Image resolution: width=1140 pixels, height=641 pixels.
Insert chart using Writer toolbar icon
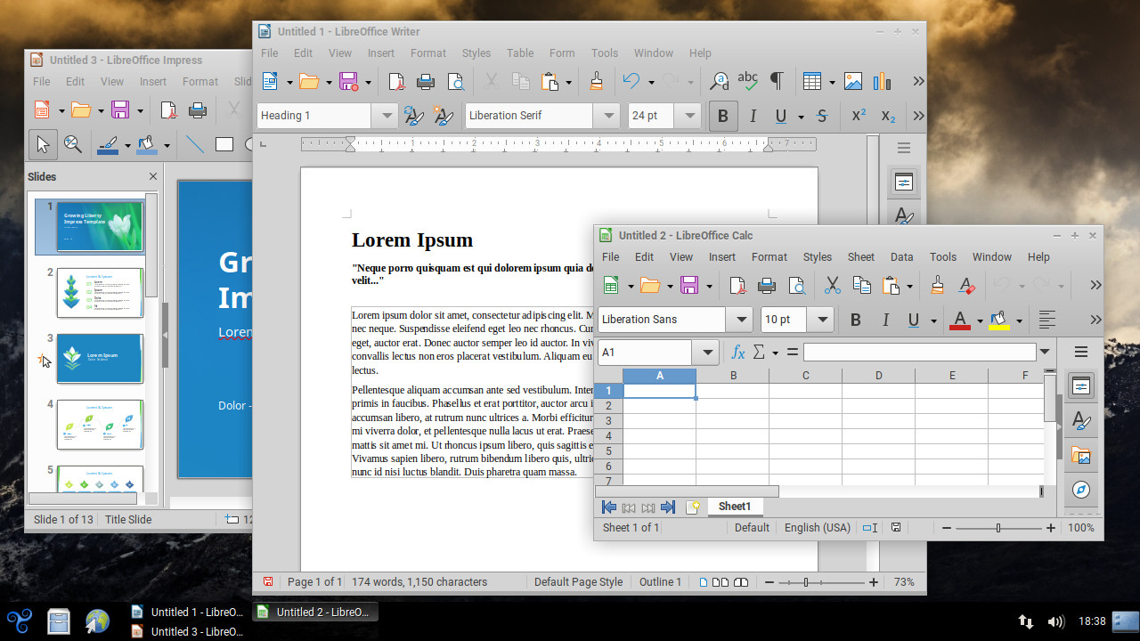[882, 81]
